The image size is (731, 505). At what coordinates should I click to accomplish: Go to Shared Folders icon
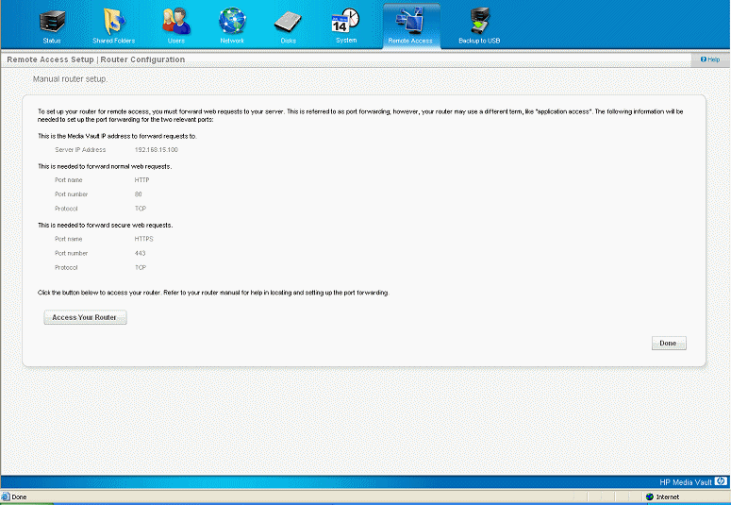click(111, 22)
